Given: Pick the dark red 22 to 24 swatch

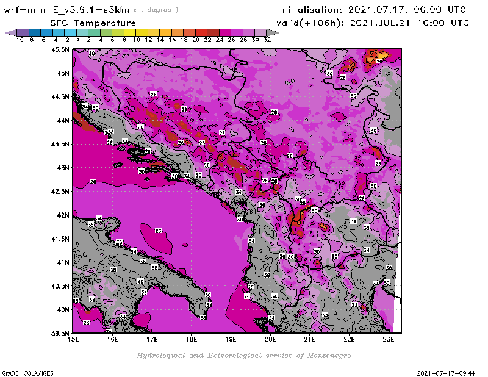Looking at the screenshot, I should pyautogui.click(x=213, y=32).
